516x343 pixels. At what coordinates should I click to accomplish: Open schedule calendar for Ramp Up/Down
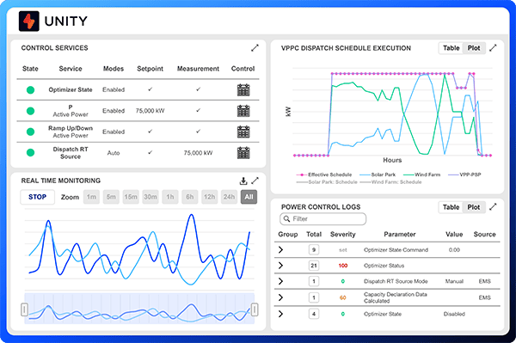click(x=243, y=132)
